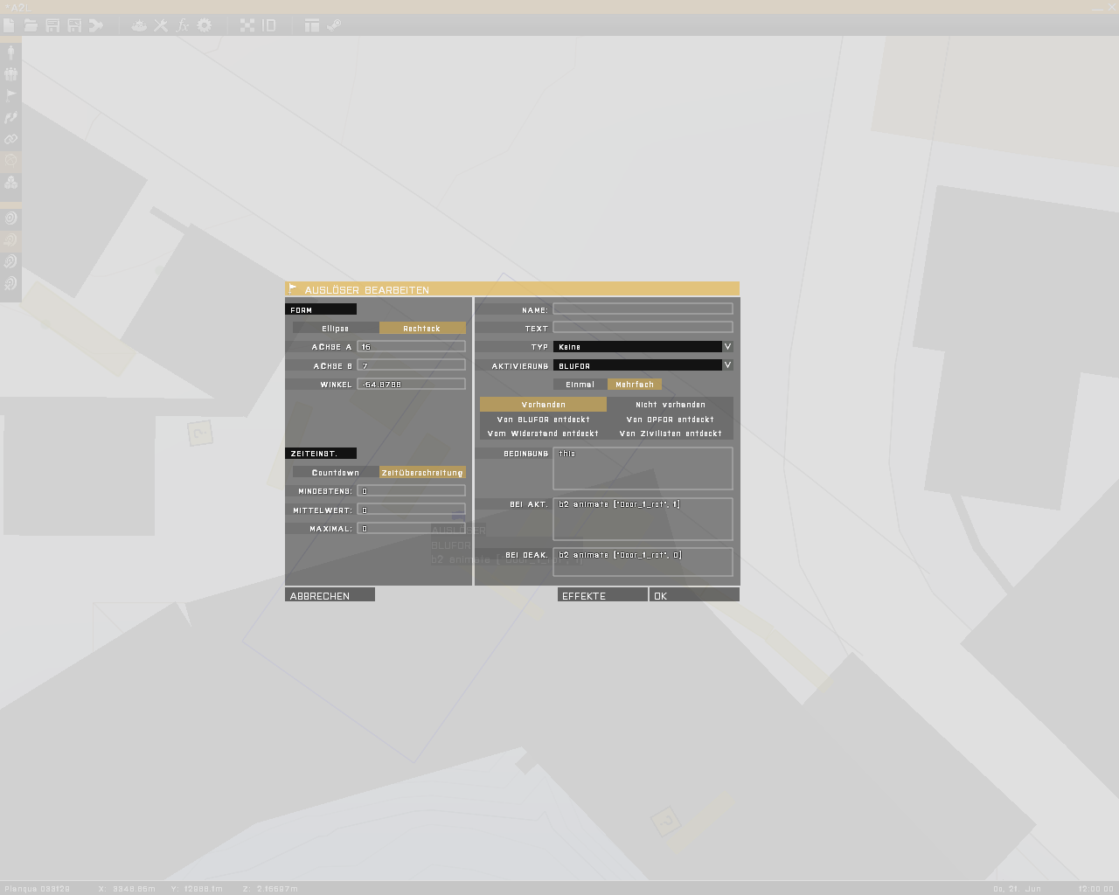Open config viewer gear icon
The height and width of the screenshot is (895, 1119).
tap(205, 25)
